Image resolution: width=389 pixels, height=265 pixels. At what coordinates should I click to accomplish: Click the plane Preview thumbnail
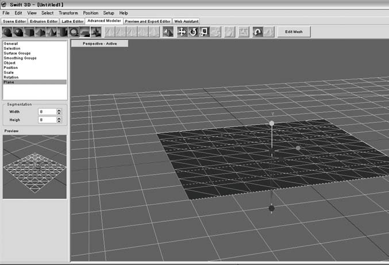[x=34, y=167]
